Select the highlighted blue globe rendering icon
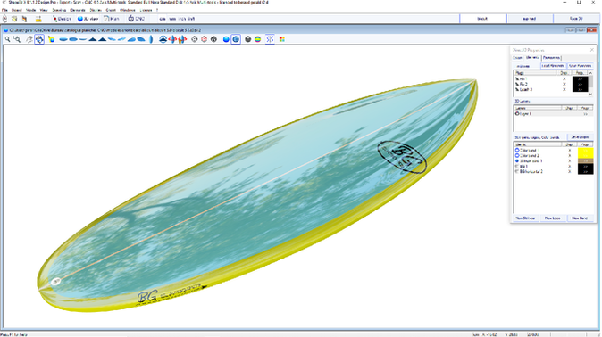602x337 pixels. coord(236,39)
